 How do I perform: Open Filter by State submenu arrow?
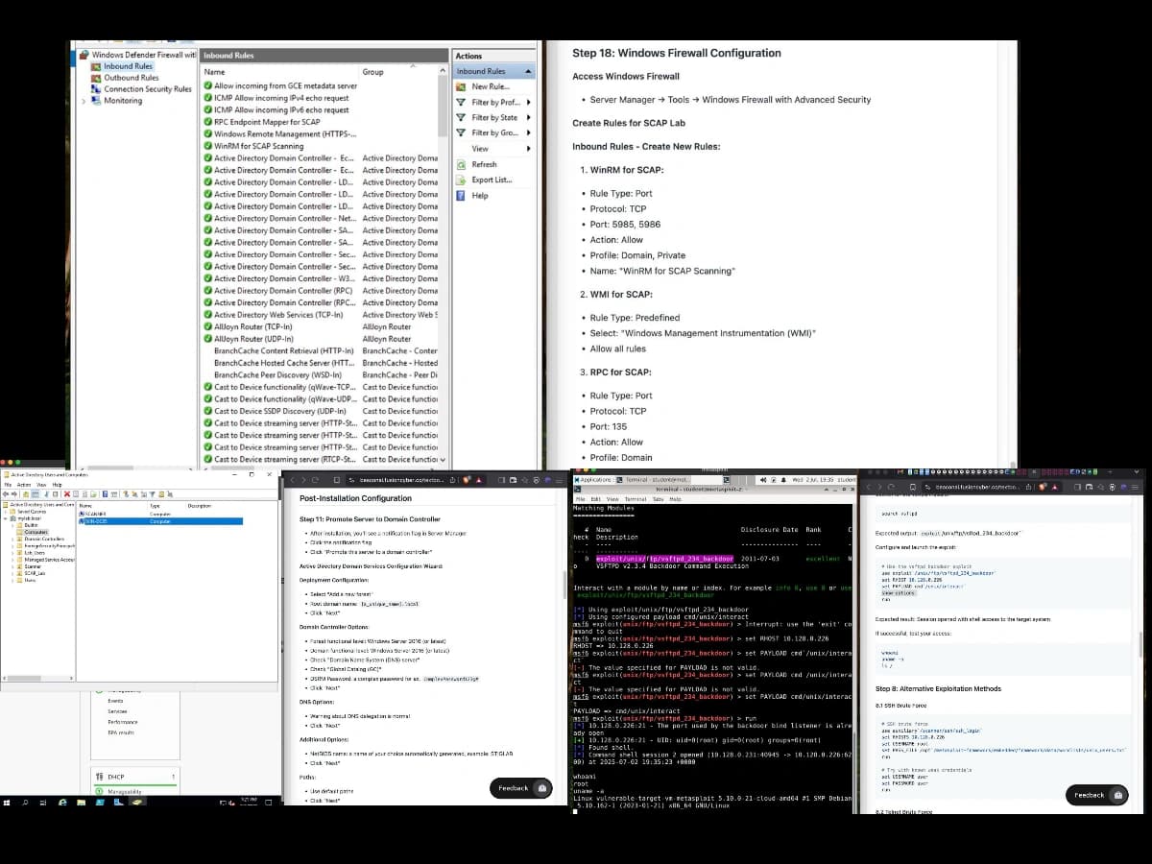coord(528,117)
